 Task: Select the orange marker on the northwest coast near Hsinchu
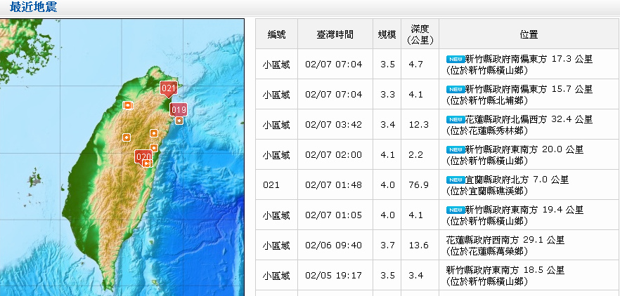(x=128, y=105)
